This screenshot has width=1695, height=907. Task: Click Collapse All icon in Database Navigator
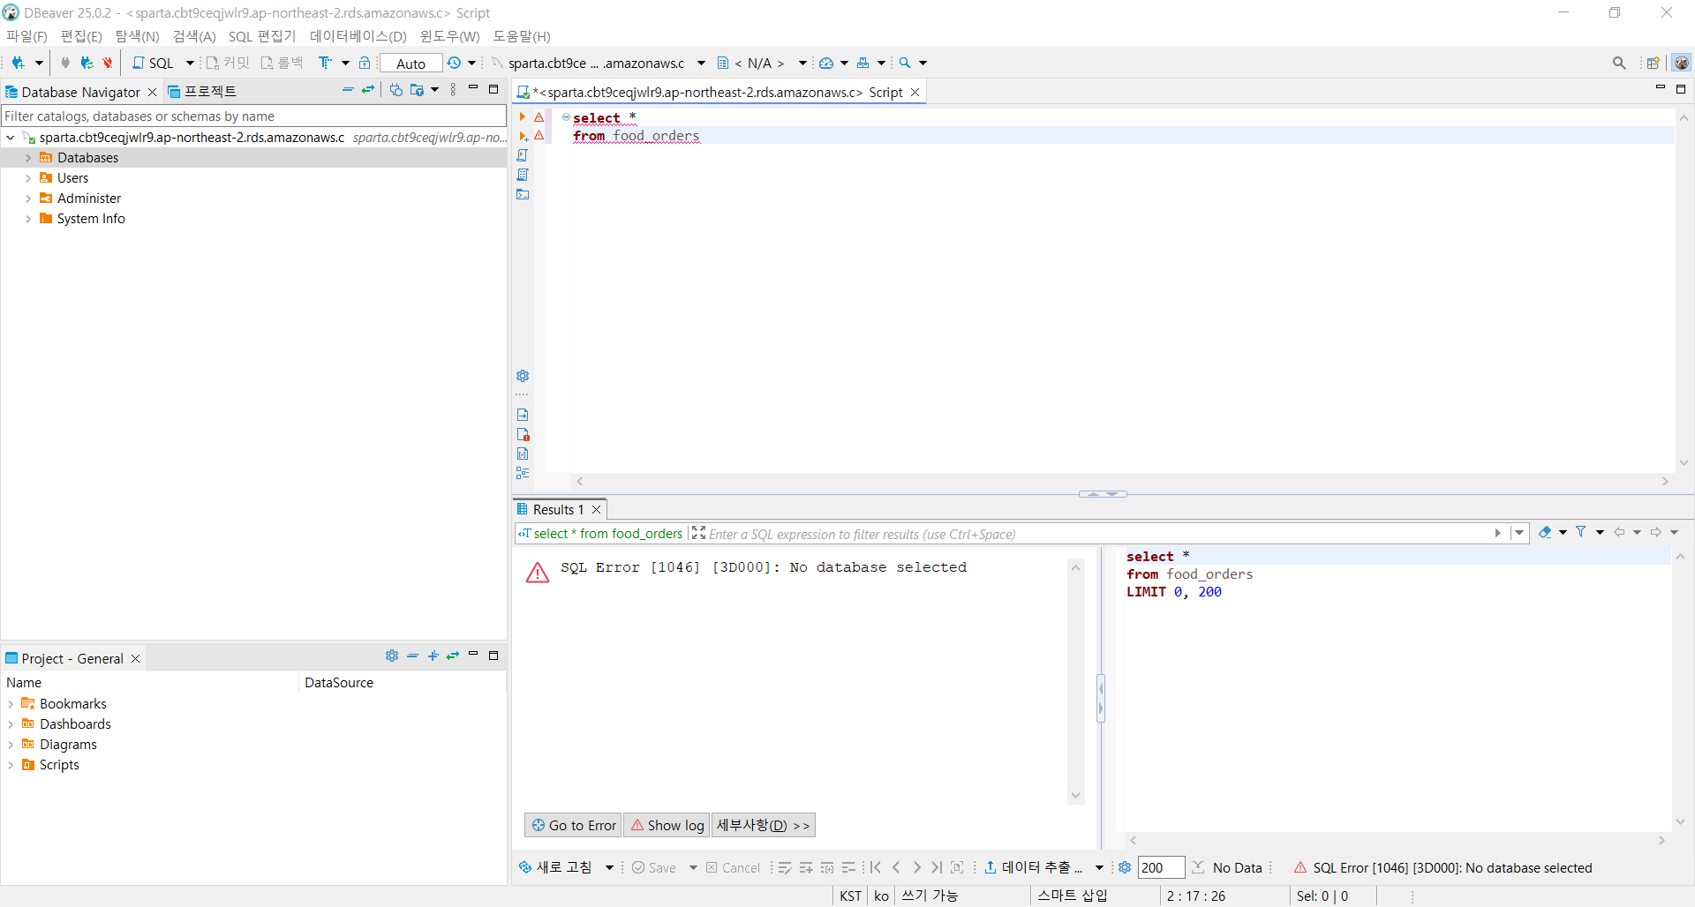[348, 90]
